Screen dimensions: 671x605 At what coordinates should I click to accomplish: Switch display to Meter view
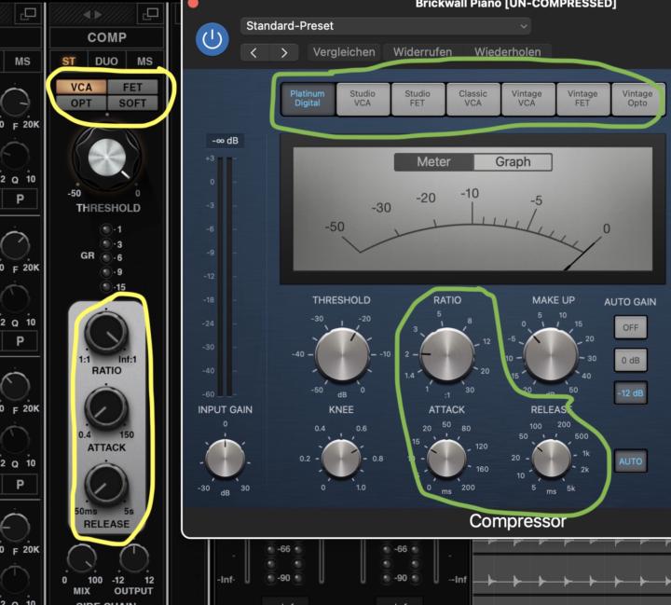coord(433,162)
